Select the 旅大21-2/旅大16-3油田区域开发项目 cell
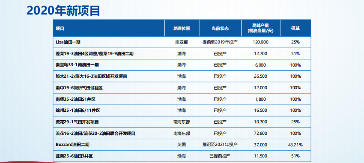Screen dimensions: 364x163 tap(91, 76)
